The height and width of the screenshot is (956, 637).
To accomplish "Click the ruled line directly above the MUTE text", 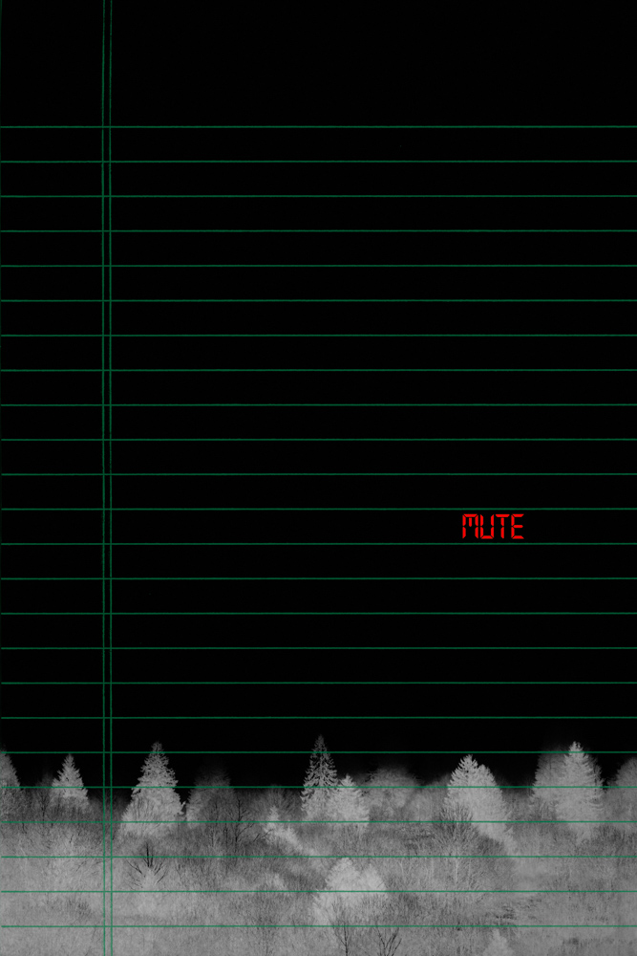I will (x=493, y=509).
